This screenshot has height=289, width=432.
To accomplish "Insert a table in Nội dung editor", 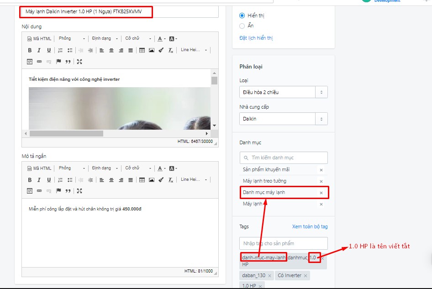I will [142, 50].
